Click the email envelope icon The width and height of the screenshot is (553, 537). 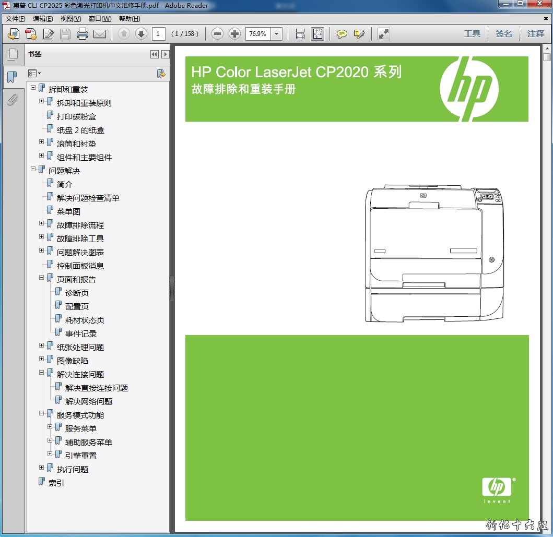click(100, 34)
